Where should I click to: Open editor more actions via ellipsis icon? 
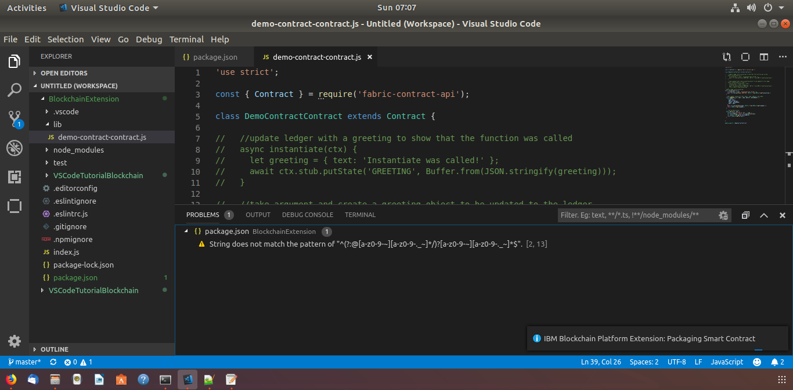click(783, 57)
